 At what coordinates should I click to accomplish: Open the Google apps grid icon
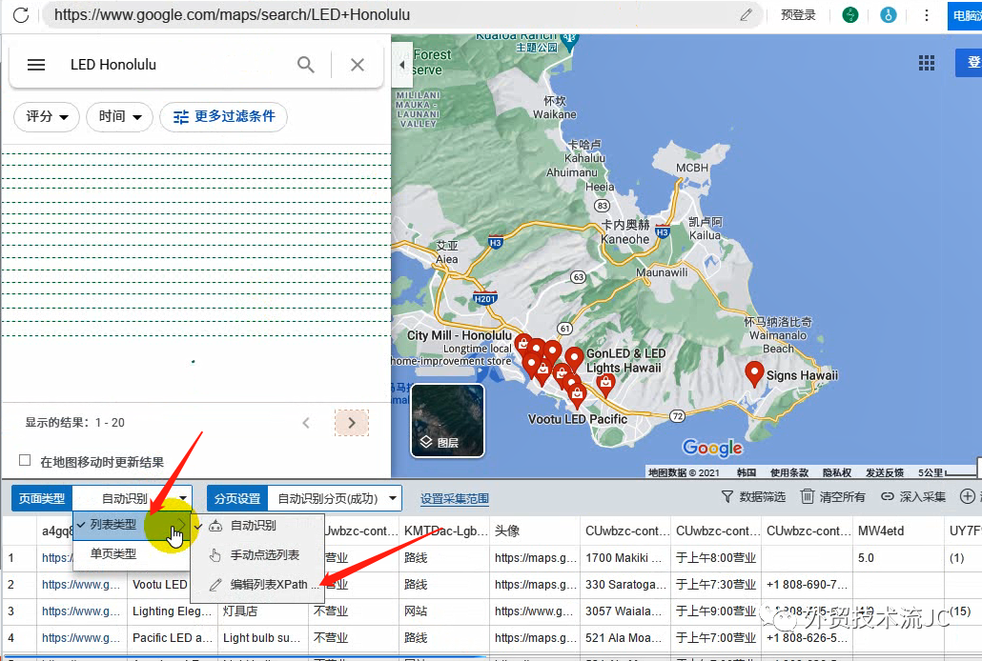point(927,63)
